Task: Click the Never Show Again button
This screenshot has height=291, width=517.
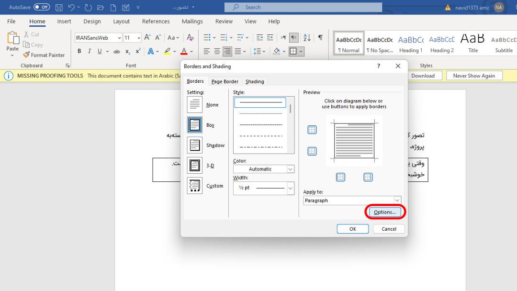Action: pos(474,76)
